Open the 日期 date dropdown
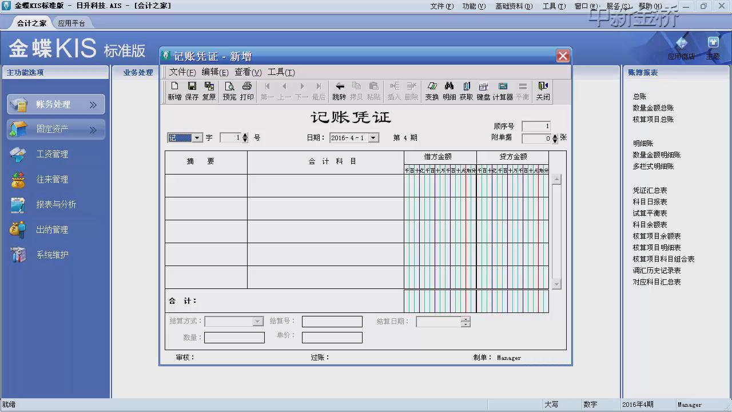This screenshot has height=412, width=732. [x=373, y=138]
